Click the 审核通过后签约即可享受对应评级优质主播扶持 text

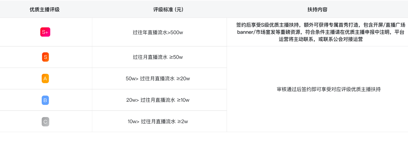tap(329, 89)
